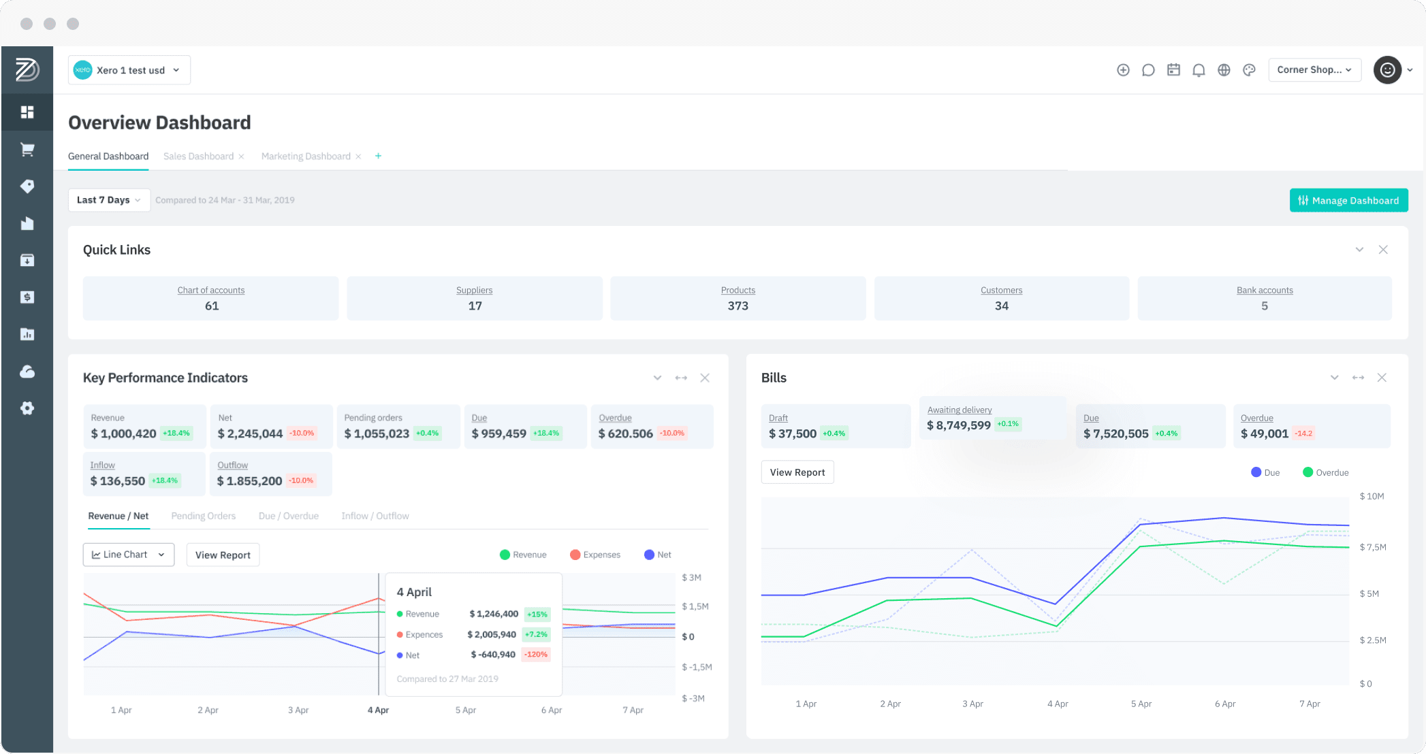Screen dimensions: 1426x754
Task: Switch to the Marketing Dashboard tab
Action: [x=306, y=157]
